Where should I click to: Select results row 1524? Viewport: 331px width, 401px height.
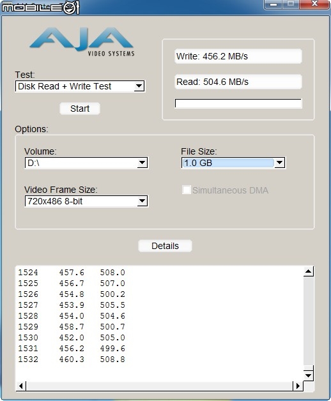pos(72,273)
